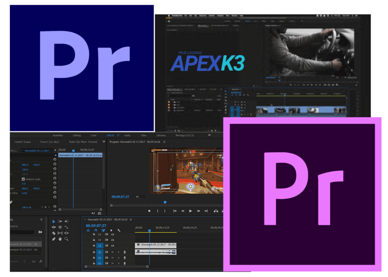Toggle sync lock on track A3
The image size is (388, 277).
106,264
